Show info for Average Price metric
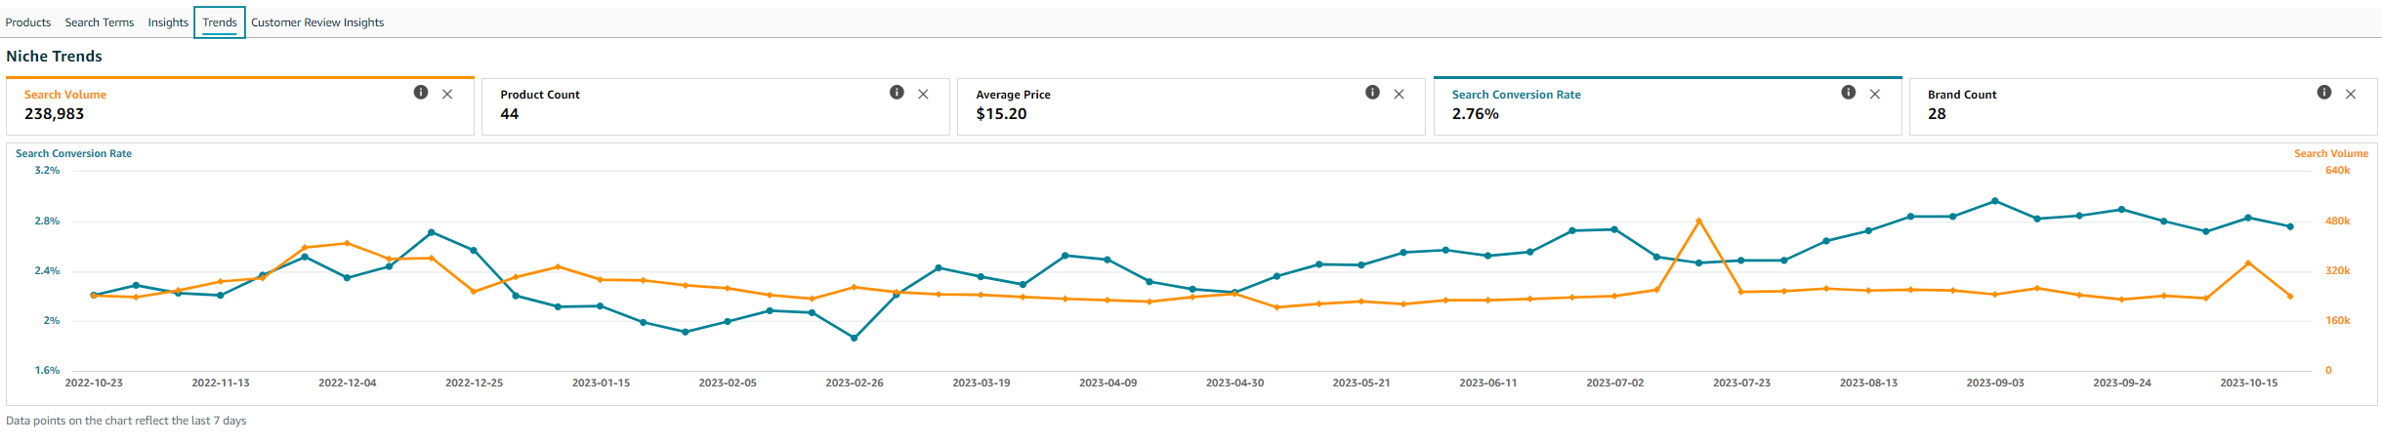The height and width of the screenshot is (444, 2382). click(1372, 93)
